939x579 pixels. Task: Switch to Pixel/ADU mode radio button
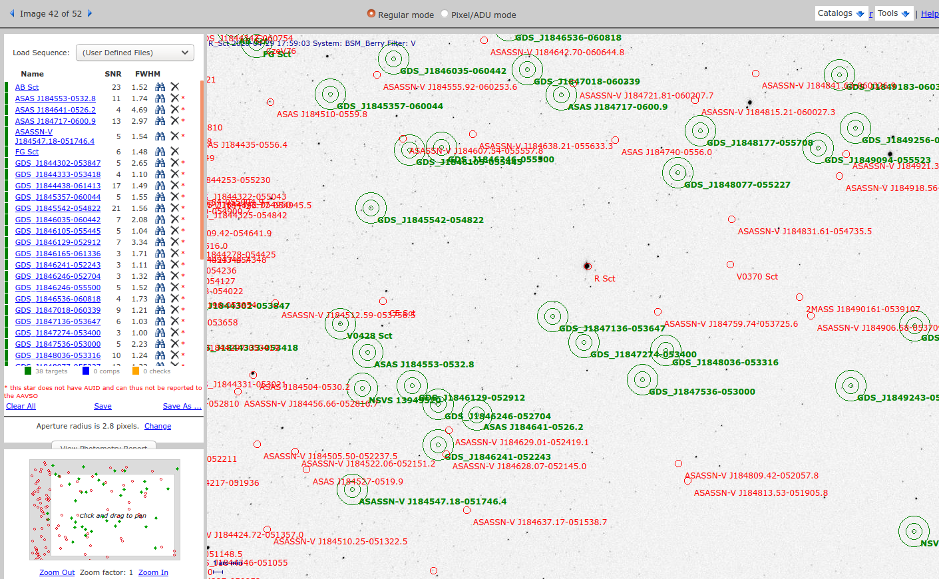[445, 14]
